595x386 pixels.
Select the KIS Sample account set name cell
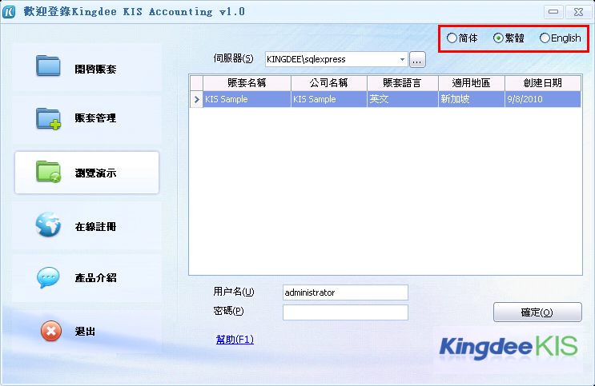point(247,99)
